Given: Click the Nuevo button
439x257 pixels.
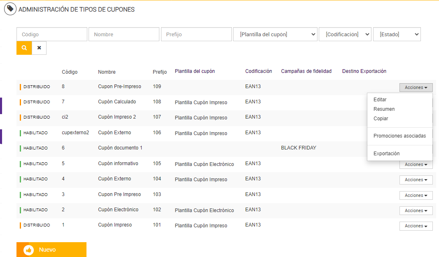Looking at the screenshot, I should click(51, 250).
